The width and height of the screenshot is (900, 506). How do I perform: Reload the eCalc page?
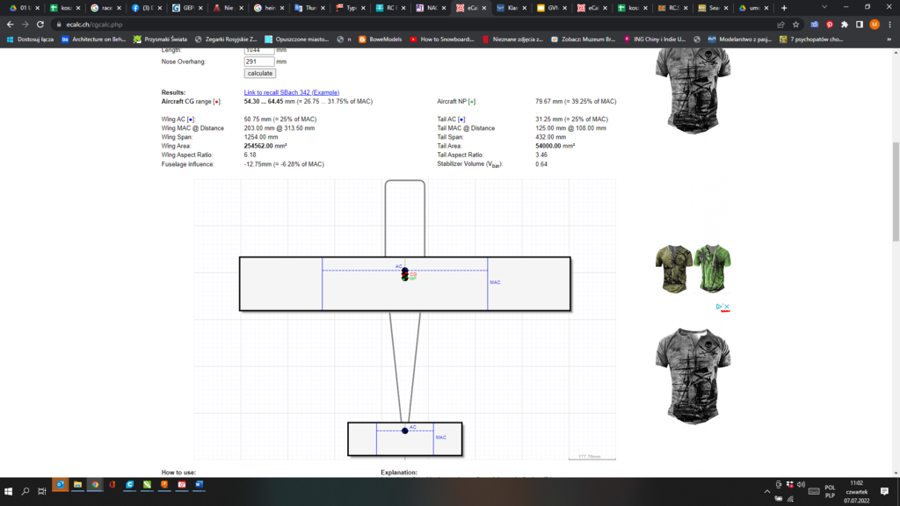tap(40, 25)
